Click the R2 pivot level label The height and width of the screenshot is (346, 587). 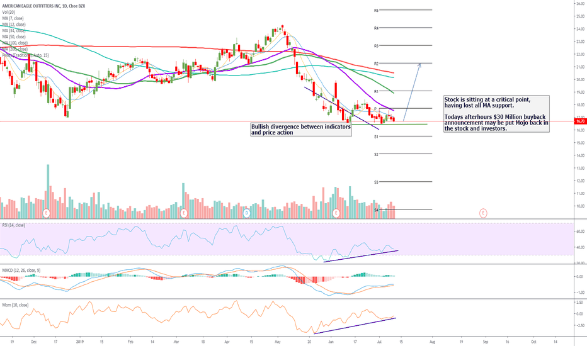tap(376, 64)
